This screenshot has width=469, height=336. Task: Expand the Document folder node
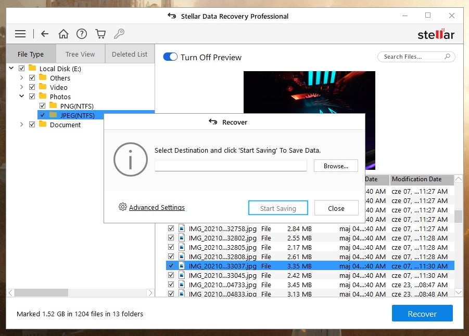(x=21, y=124)
